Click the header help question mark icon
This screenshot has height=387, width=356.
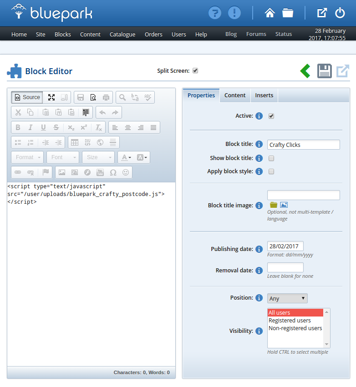click(x=215, y=13)
